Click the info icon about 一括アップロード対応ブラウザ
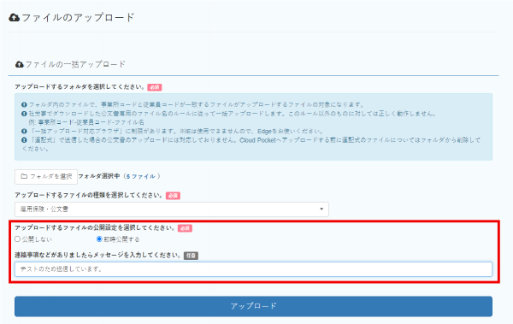This screenshot has width=513, height=324. coord(24,132)
